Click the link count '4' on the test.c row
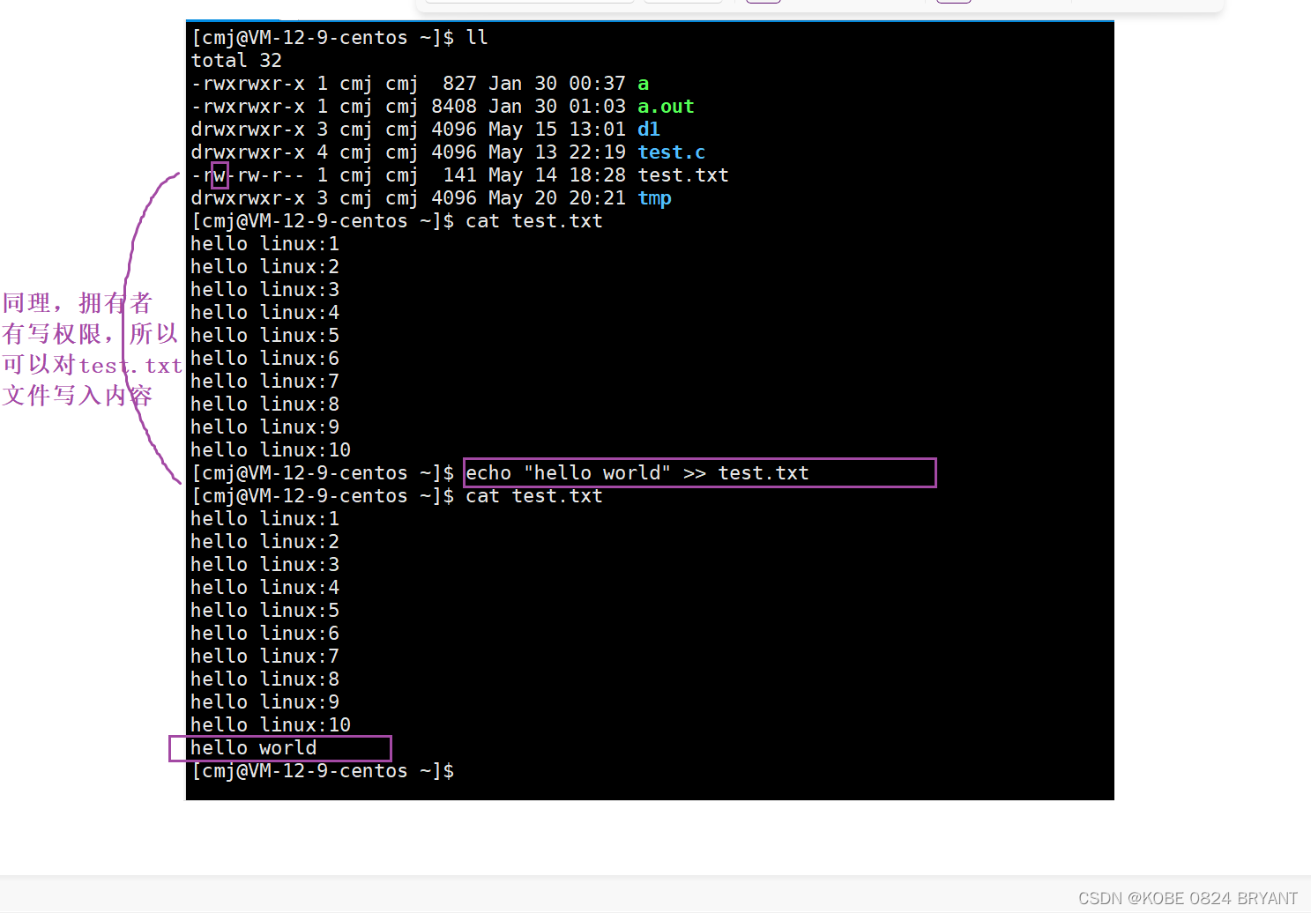The height and width of the screenshot is (913, 1311). [x=323, y=152]
